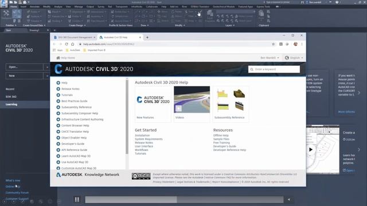Viewport: 367px width, 206px height.
Task: Expand the Tutorials tree item
Action: [58, 95]
